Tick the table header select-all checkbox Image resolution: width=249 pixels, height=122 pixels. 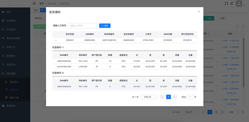38,34
